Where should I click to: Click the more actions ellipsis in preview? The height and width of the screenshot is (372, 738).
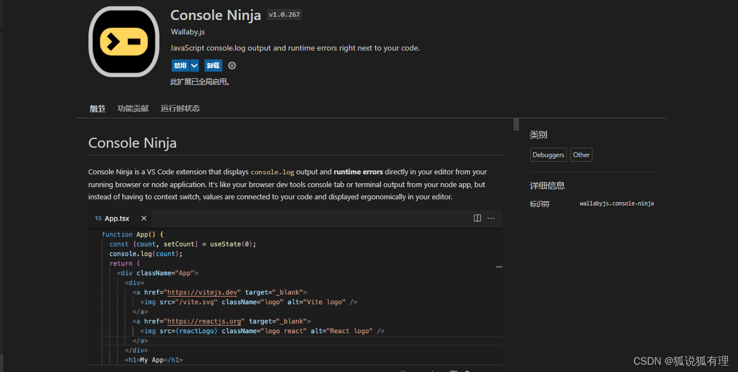coord(491,218)
